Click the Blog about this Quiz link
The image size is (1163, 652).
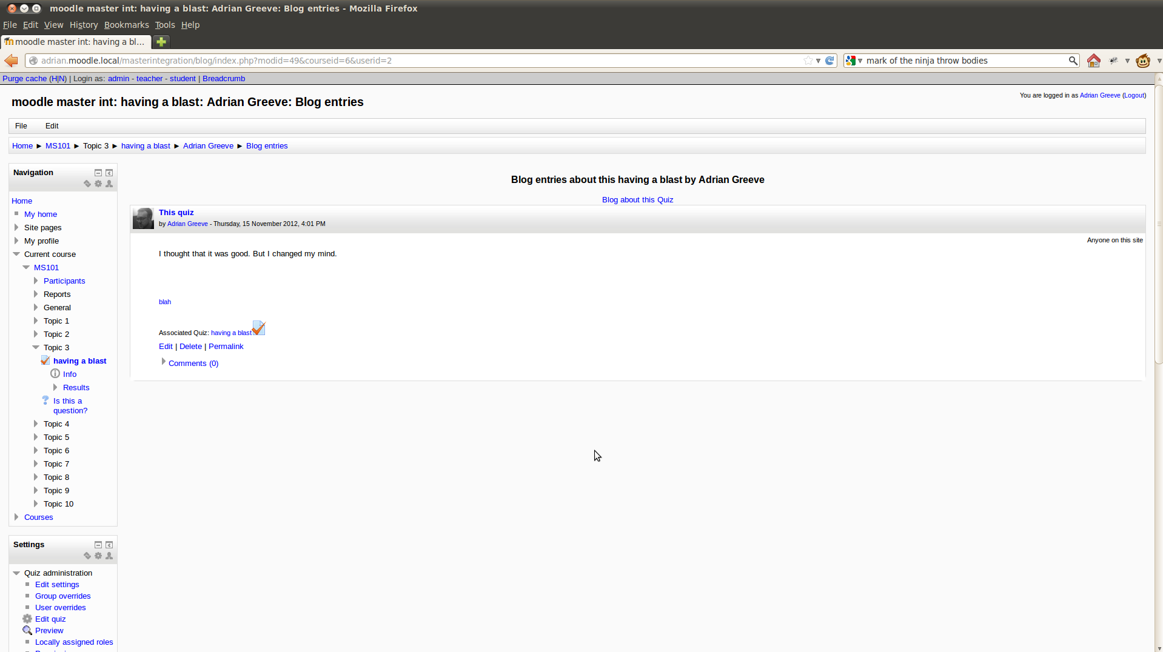pyautogui.click(x=637, y=200)
